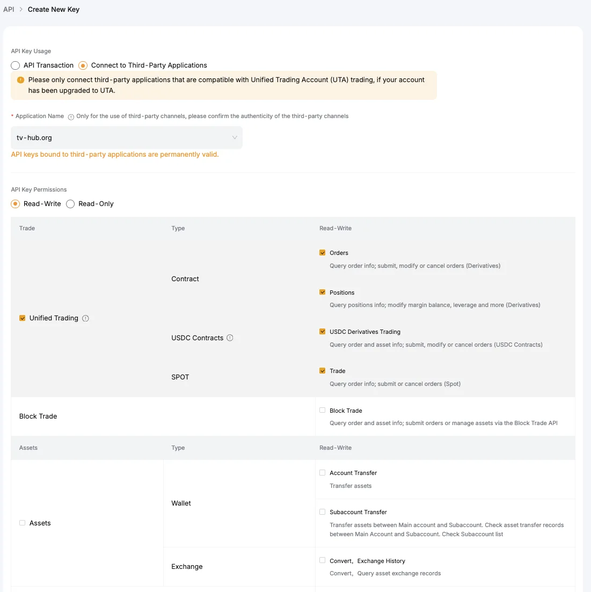Click the info icon next to USDC Contracts

[230, 338]
